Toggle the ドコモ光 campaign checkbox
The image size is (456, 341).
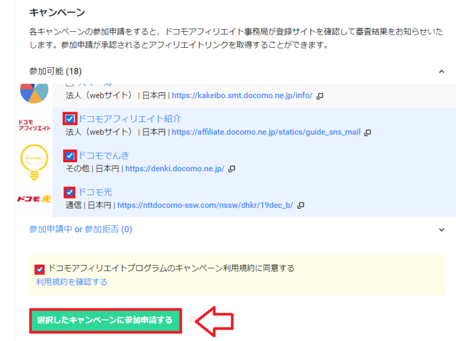70,192
